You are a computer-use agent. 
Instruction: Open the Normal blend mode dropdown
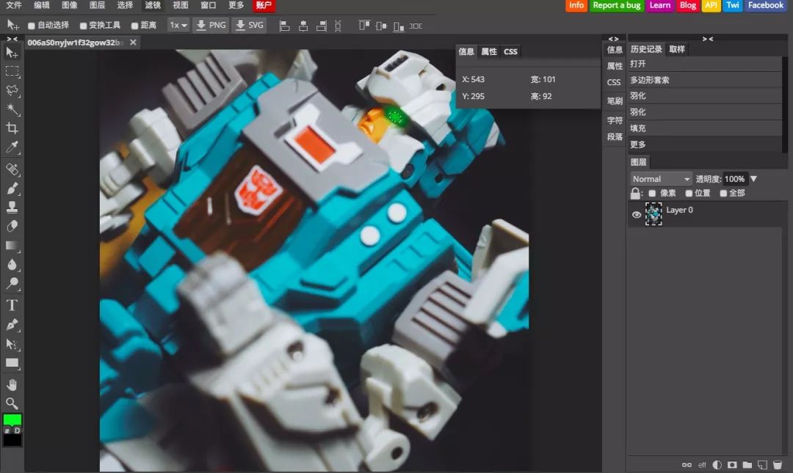point(661,179)
